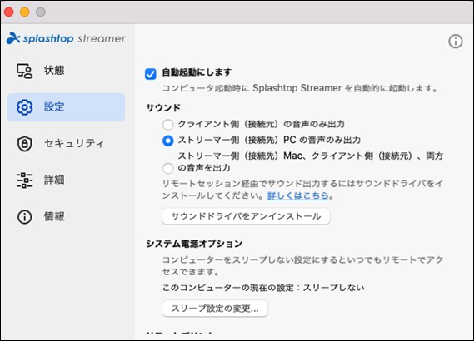
Task: Click the 自動起動にします label text
Action: click(197, 72)
